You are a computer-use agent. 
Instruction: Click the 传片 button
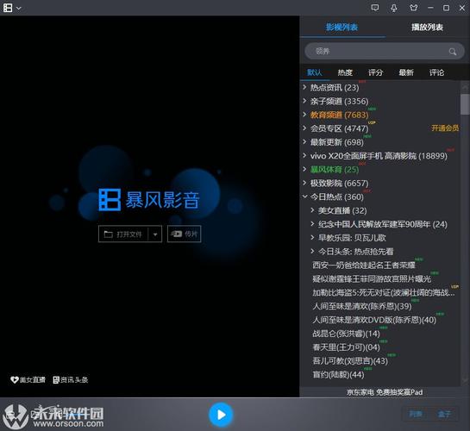(184, 234)
